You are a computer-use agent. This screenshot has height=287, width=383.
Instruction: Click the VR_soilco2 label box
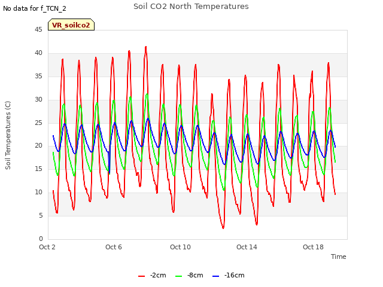pos(71,25)
